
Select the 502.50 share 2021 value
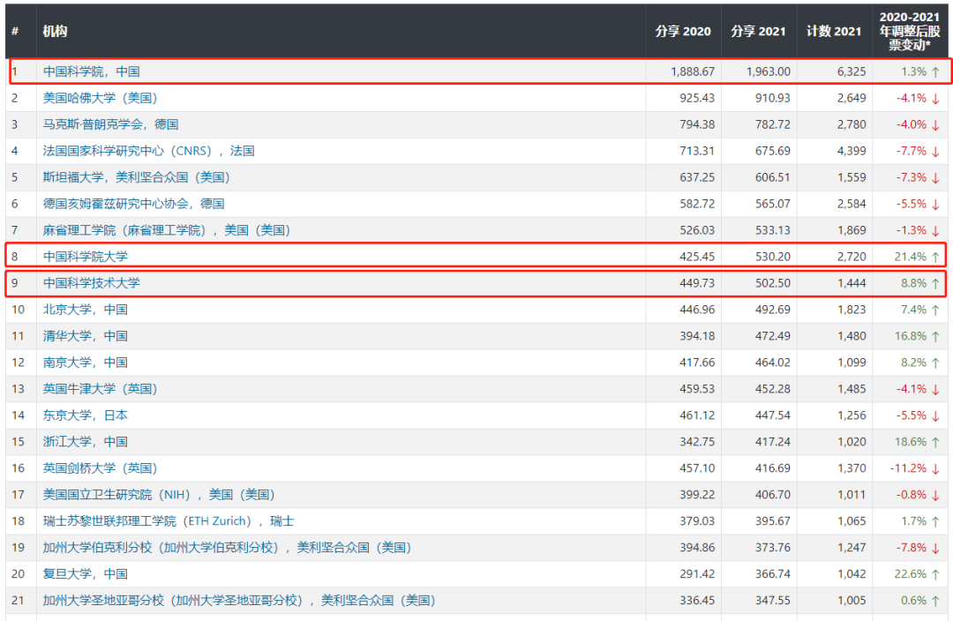pyautogui.click(x=773, y=283)
